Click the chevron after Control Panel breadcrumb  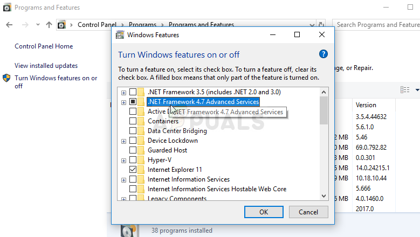pyautogui.click(x=122, y=25)
